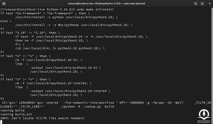Click the 'rm -f /usr/local/binpython3.10-32' line
Viewport: 213px width, 124px height.
click(49, 60)
